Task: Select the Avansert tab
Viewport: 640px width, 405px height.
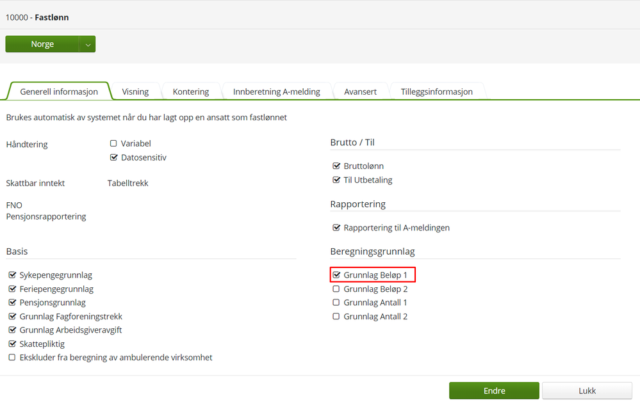Action: (x=360, y=91)
